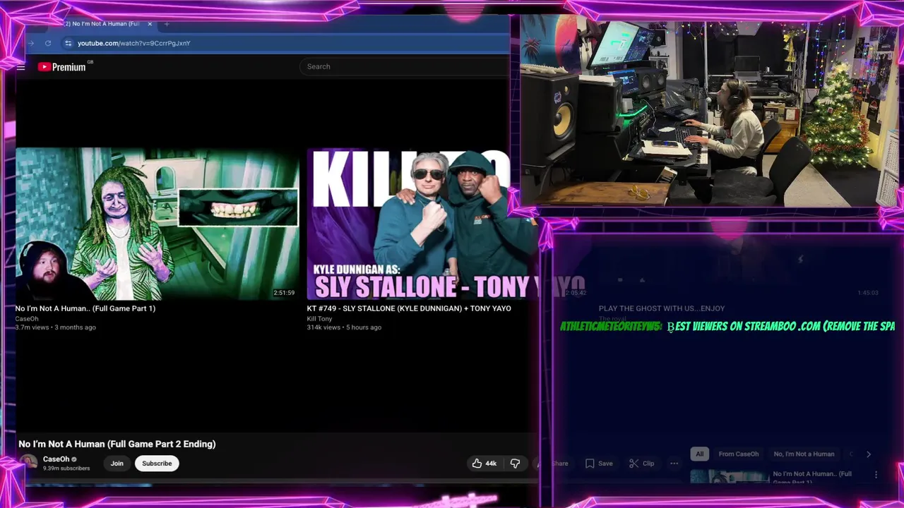Click the webcam feed of the streamer
Image resolution: width=904 pixels, height=508 pixels.
[710, 113]
